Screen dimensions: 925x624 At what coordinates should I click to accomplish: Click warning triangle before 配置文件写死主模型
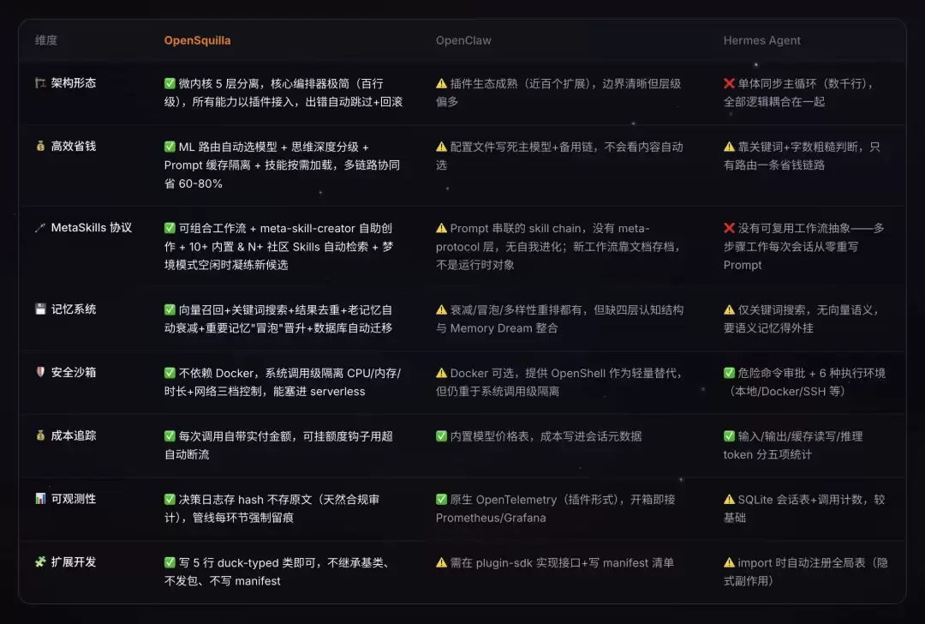441,147
